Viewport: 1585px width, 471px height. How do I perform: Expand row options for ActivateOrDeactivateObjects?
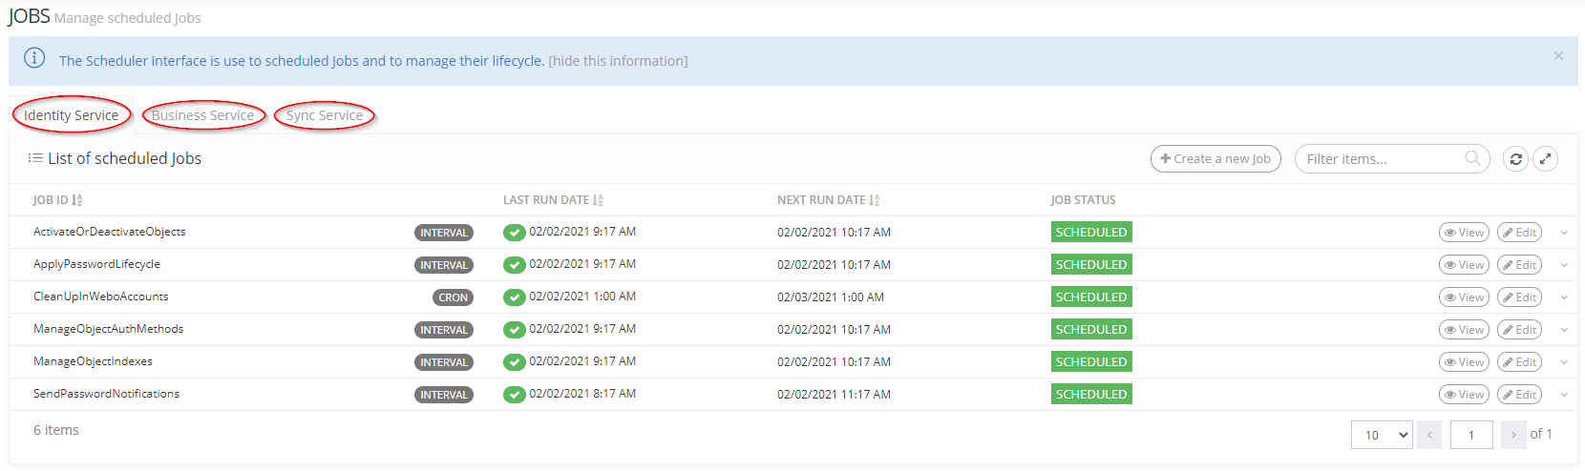click(1564, 233)
